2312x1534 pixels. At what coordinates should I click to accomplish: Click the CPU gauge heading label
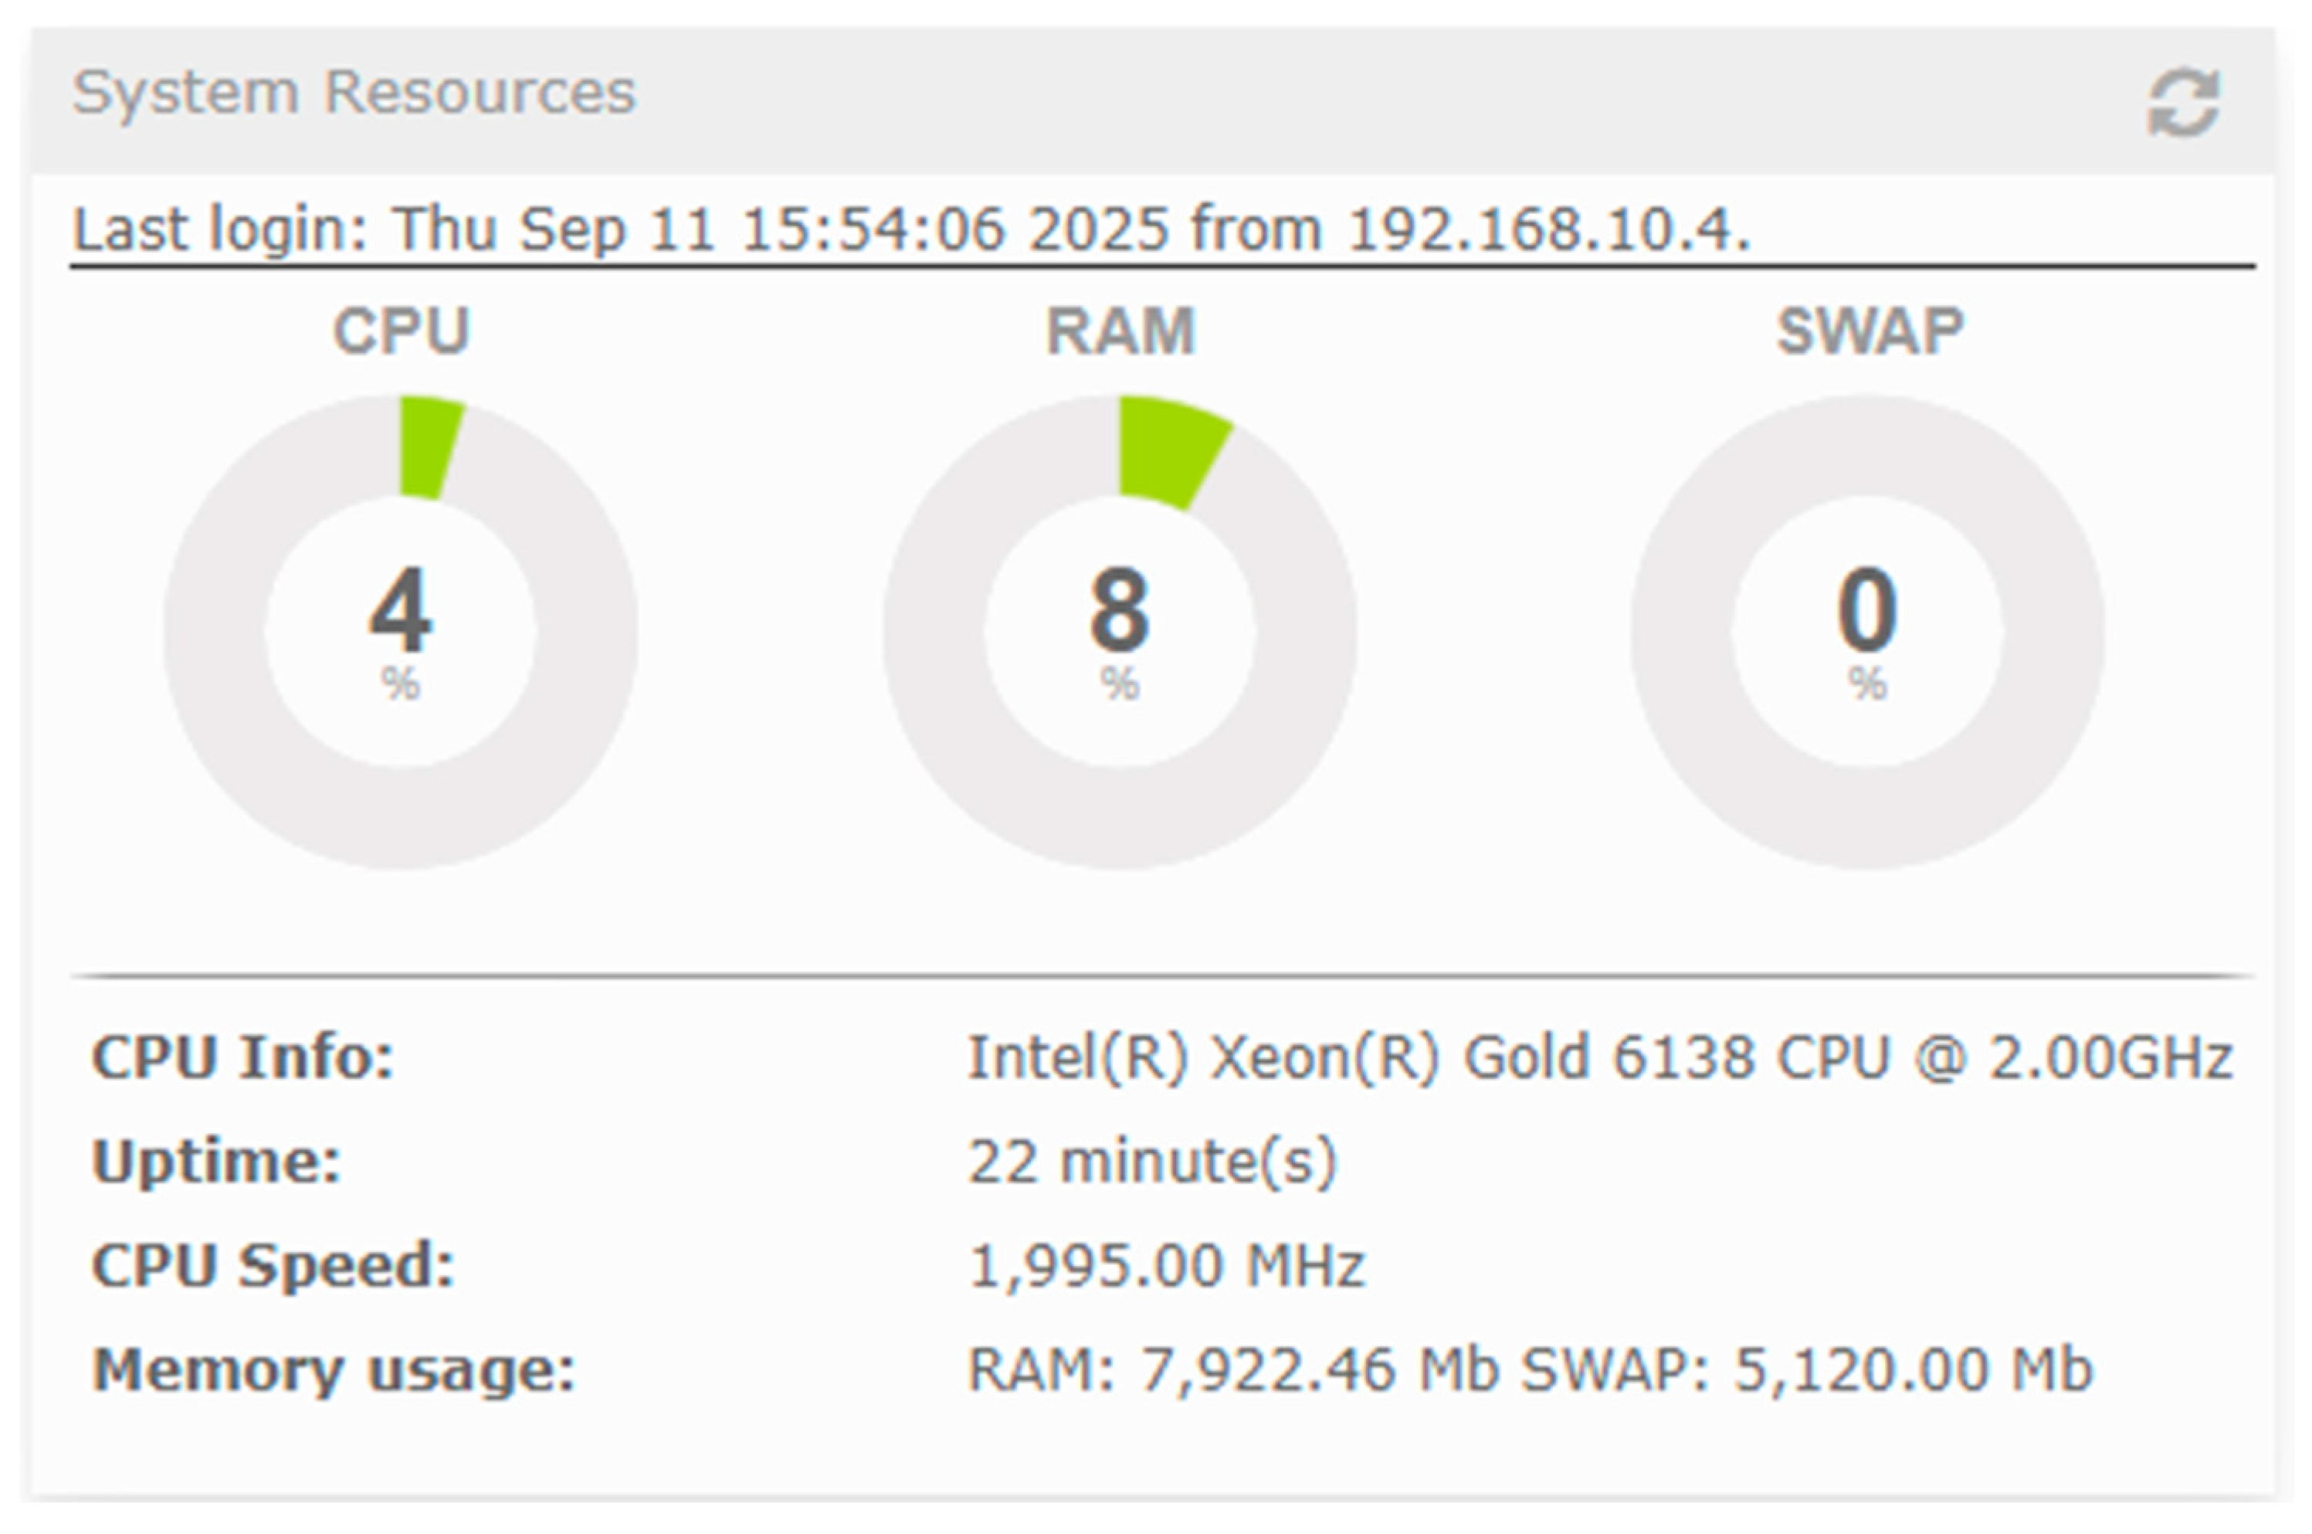(401, 331)
